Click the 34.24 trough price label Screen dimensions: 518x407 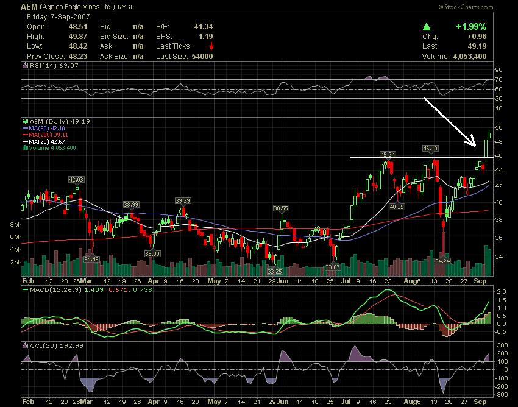442,261
